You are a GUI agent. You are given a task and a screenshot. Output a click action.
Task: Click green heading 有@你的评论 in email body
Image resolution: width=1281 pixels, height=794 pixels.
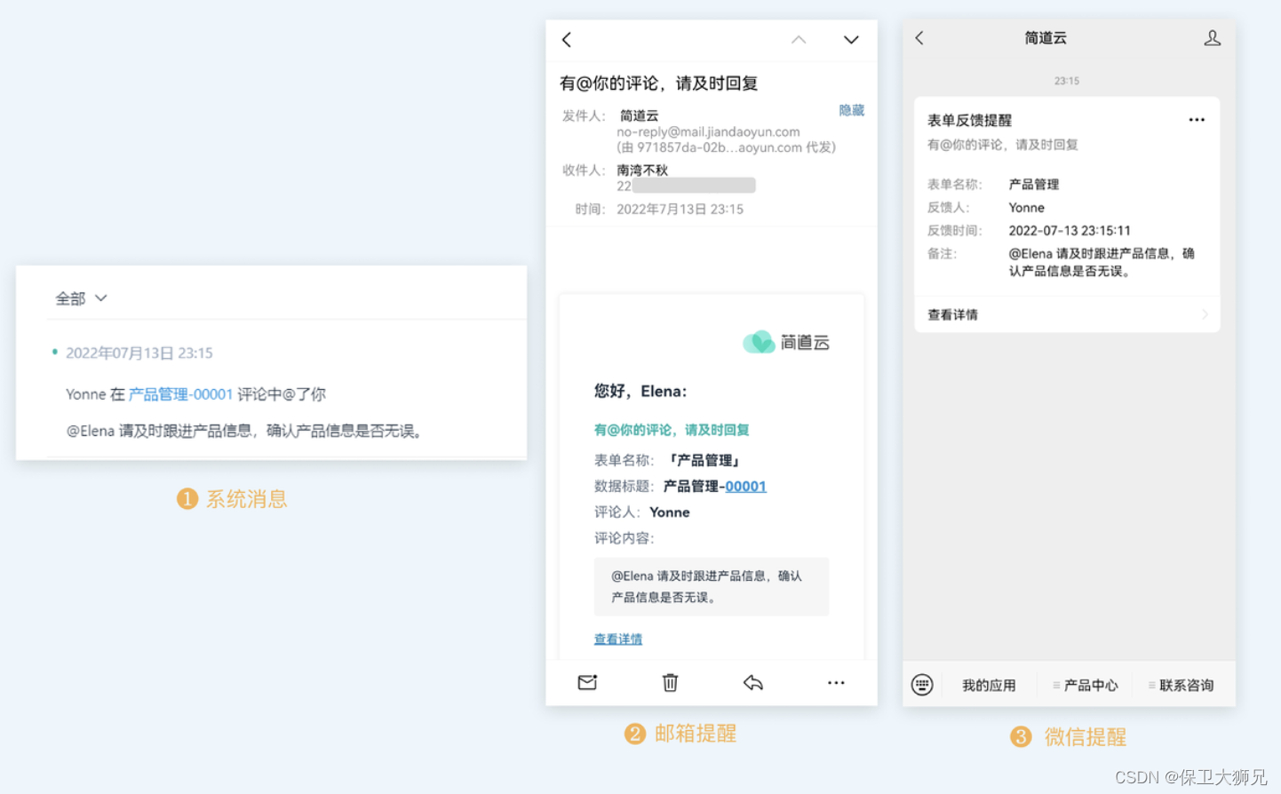[x=672, y=430]
